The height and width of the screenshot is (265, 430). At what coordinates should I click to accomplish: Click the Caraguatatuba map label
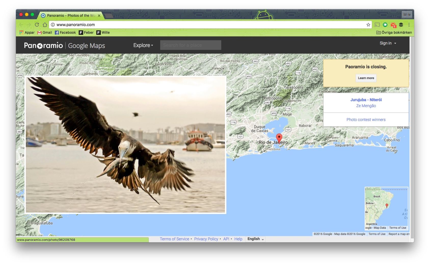pyautogui.click(x=41, y=223)
